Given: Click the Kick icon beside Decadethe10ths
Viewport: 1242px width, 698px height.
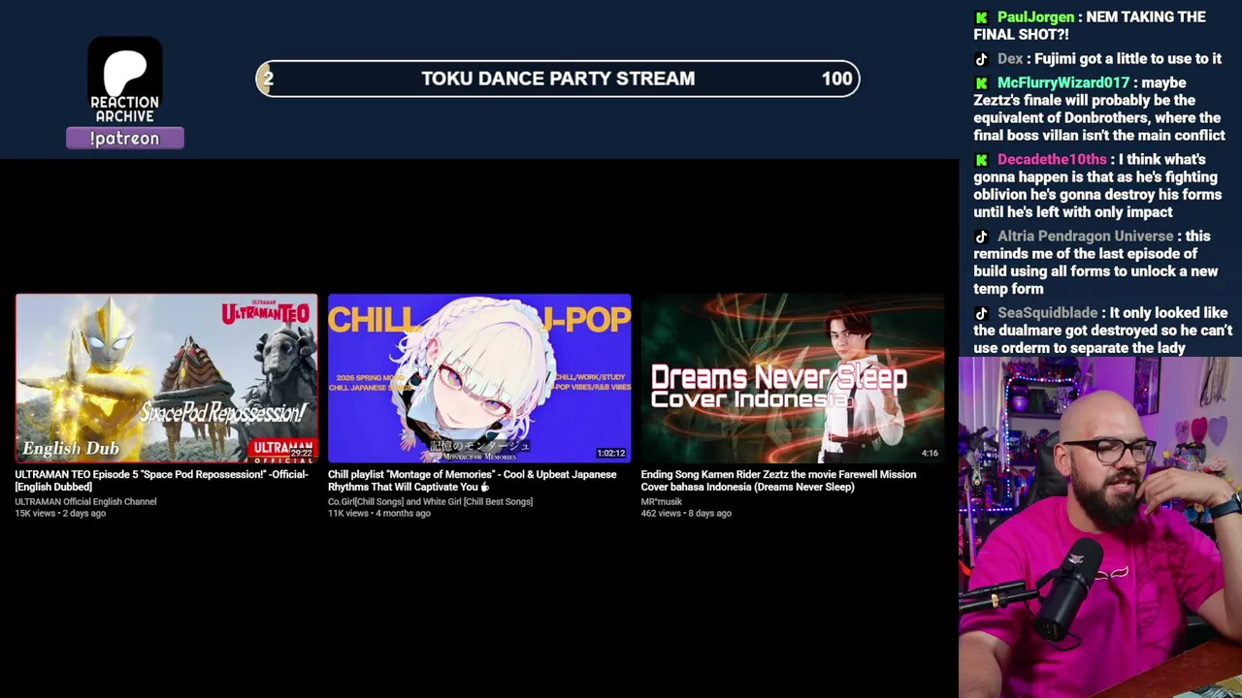Looking at the screenshot, I should [x=982, y=160].
